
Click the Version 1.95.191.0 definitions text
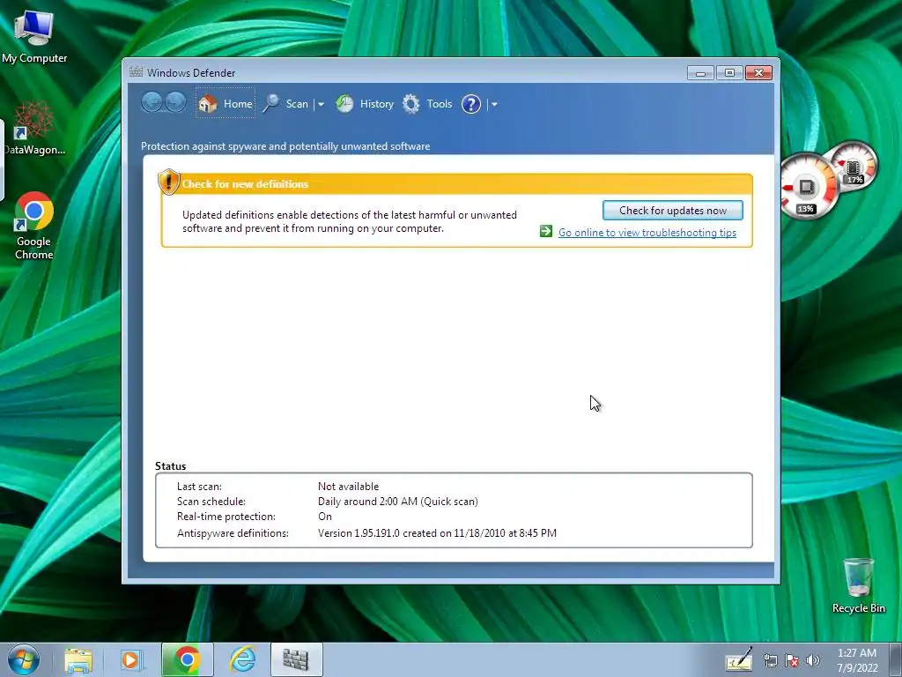(x=437, y=533)
